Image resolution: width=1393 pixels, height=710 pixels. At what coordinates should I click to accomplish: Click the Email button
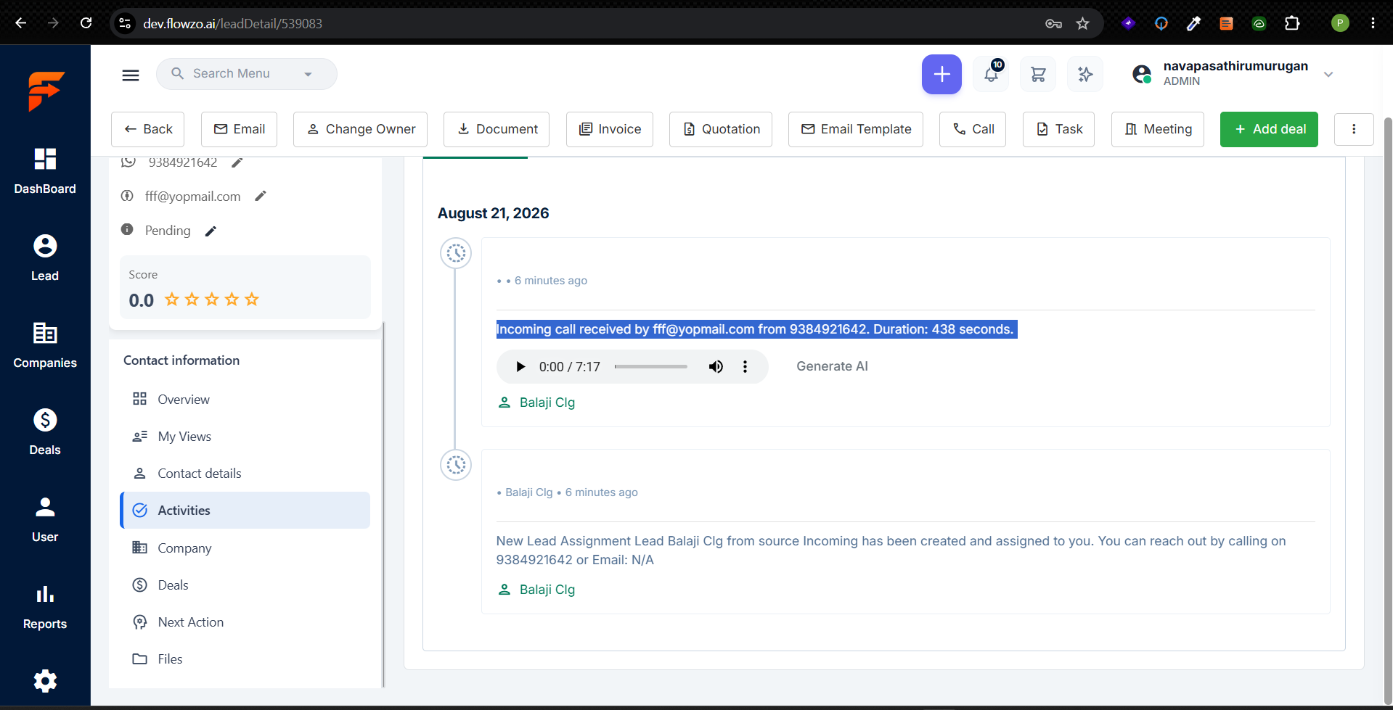tap(239, 129)
